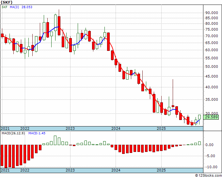Click the 2023 label on MACD timeline

click(70, 170)
